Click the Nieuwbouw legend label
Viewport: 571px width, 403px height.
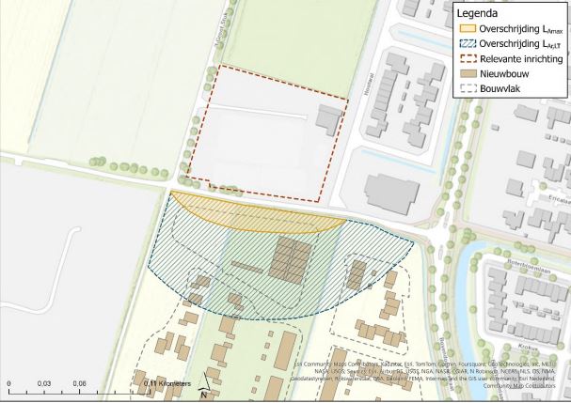pyautogui.click(x=504, y=74)
